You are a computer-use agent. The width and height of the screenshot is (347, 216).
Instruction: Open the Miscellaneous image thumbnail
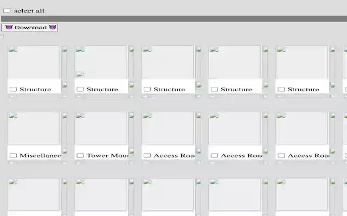tap(34, 128)
